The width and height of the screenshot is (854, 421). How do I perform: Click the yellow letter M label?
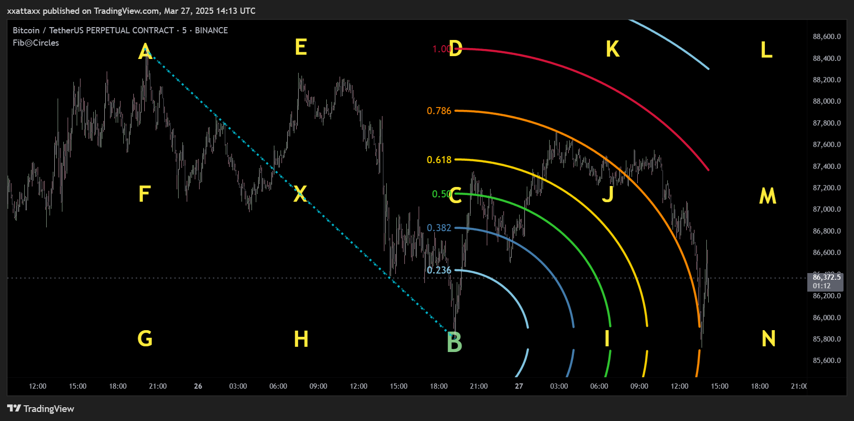pyautogui.click(x=768, y=196)
